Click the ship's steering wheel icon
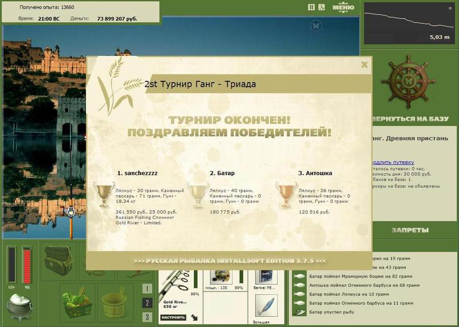459x327 pixels. click(408, 82)
